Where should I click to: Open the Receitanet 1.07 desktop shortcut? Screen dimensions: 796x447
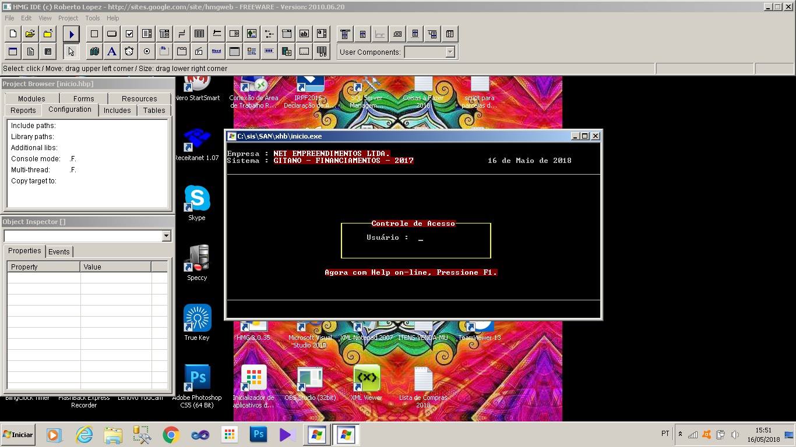pos(197,144)
